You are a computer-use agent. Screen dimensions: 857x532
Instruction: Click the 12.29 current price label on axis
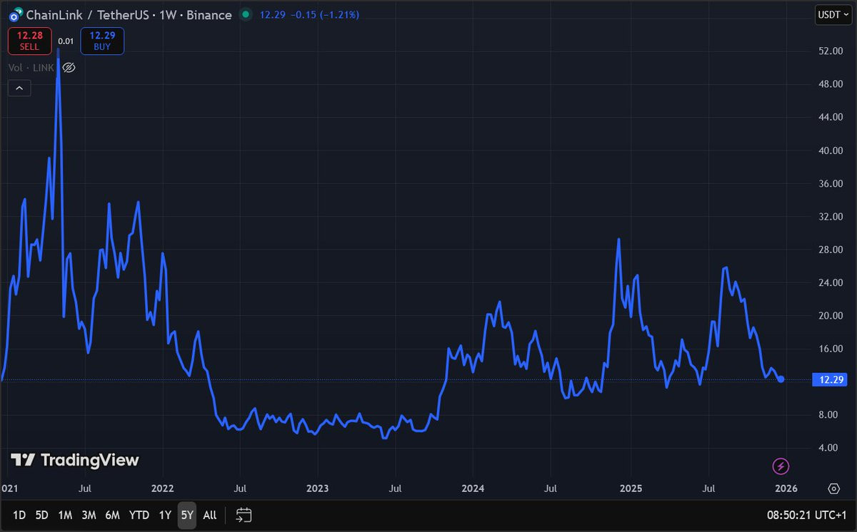[831, 379]
